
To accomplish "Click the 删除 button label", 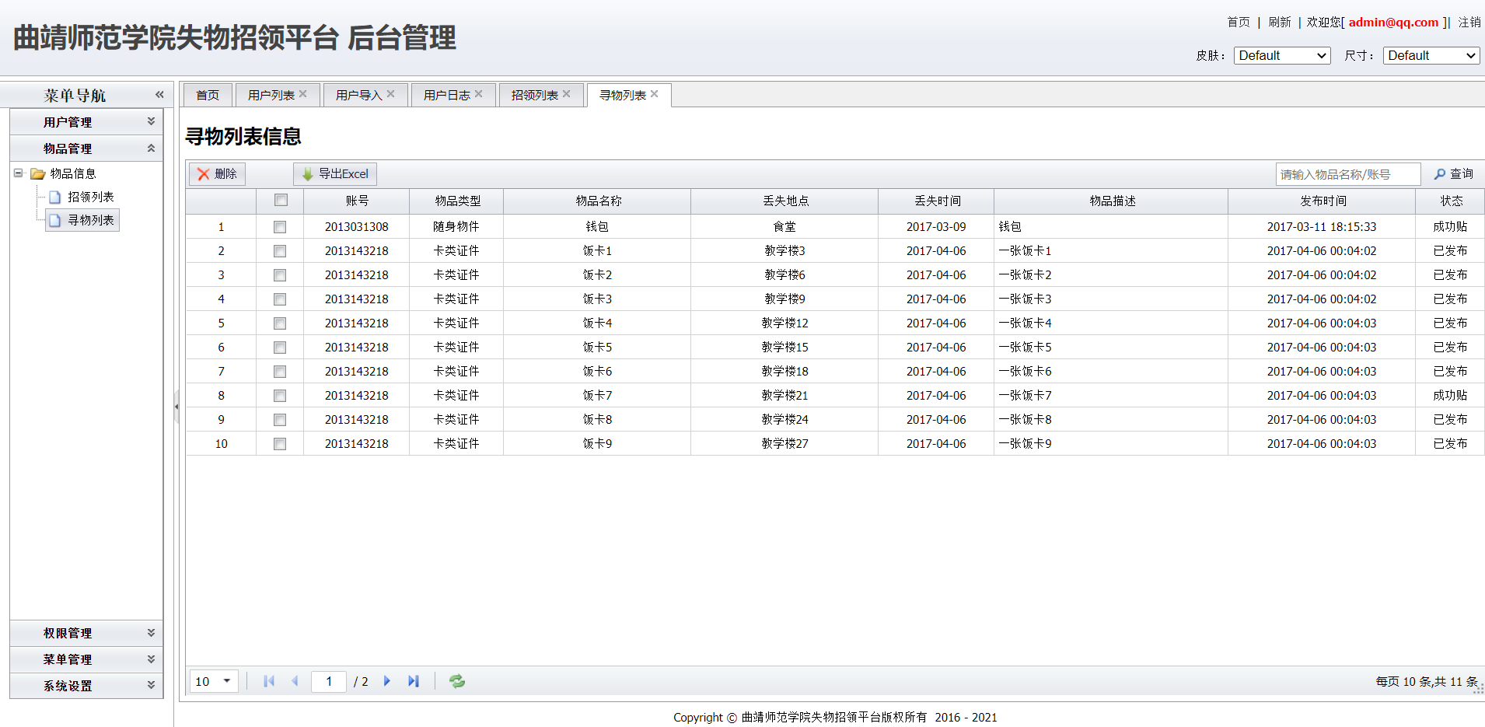I will pyautogui.click(x=225, y=174).
